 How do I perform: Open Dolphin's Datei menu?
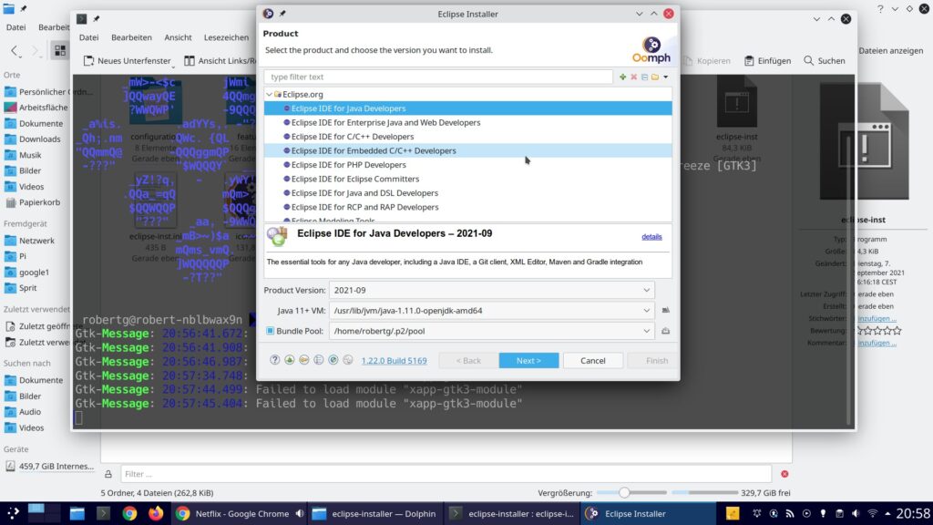pos(16,26)
